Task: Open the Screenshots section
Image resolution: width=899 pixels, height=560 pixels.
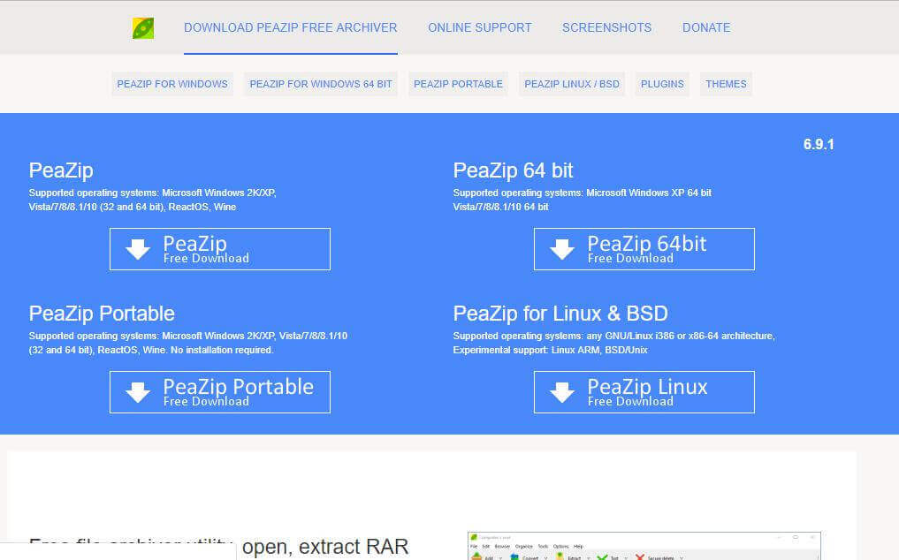Action: coord(606,27)
